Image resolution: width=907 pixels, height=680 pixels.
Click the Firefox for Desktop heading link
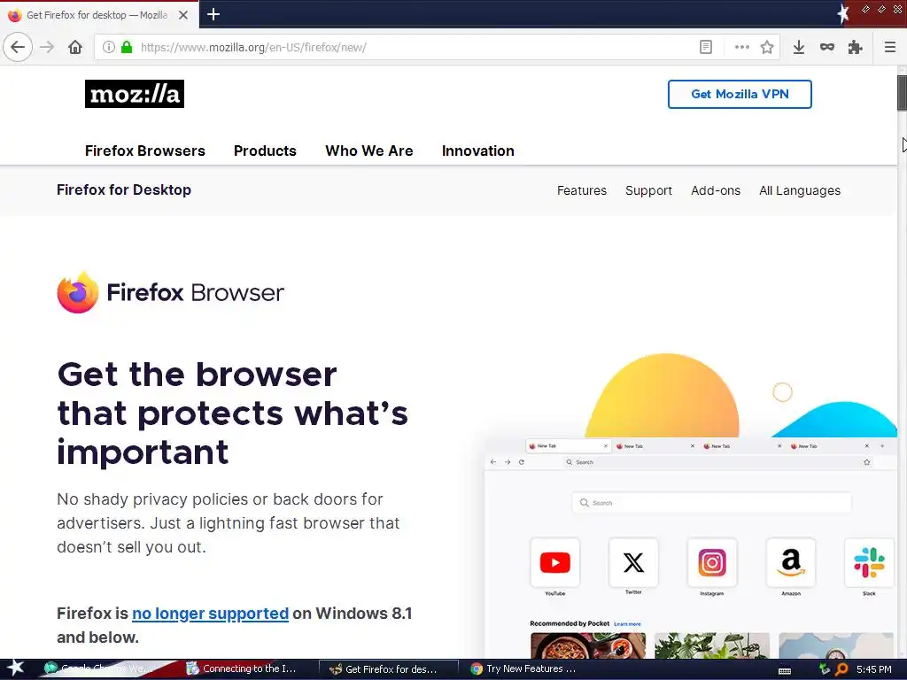(124, 189)
